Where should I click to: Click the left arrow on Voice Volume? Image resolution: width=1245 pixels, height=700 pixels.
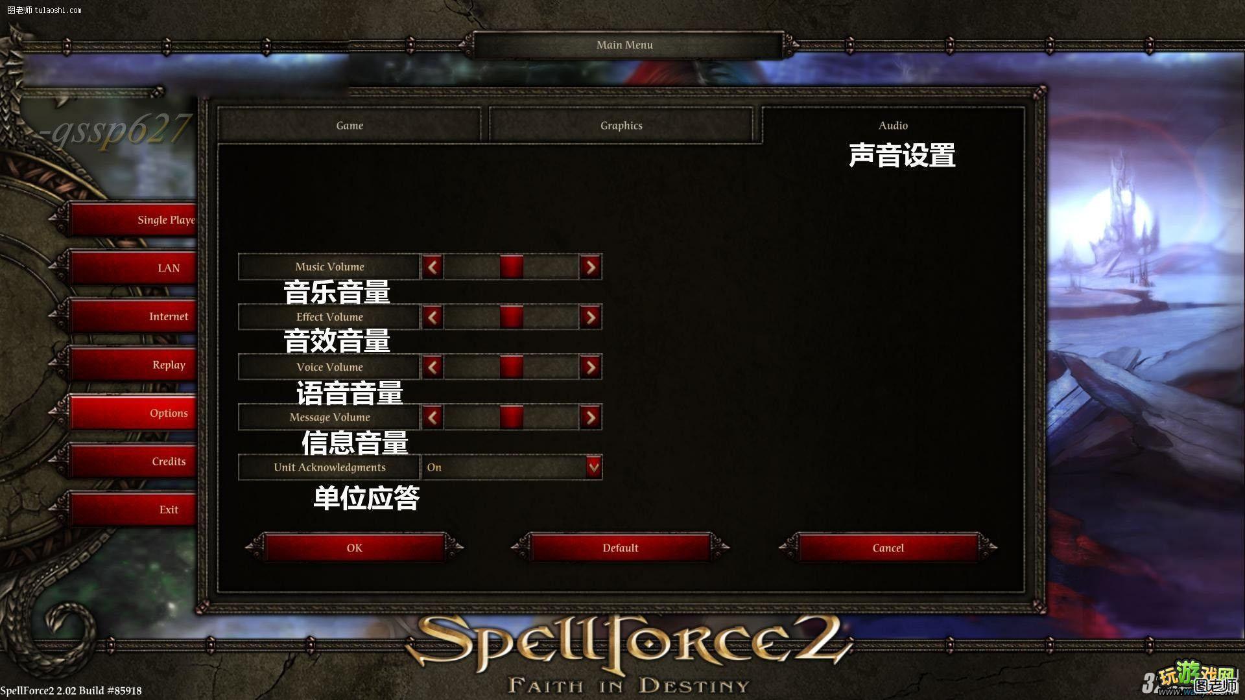[434, 367]
